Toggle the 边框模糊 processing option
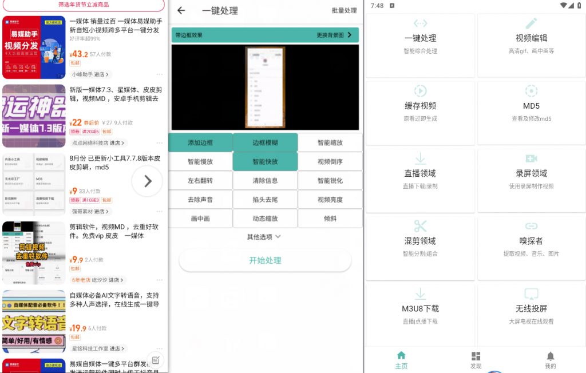Image resolution: width=586 pixels, height=373 pixels. [x=265, y=142]
